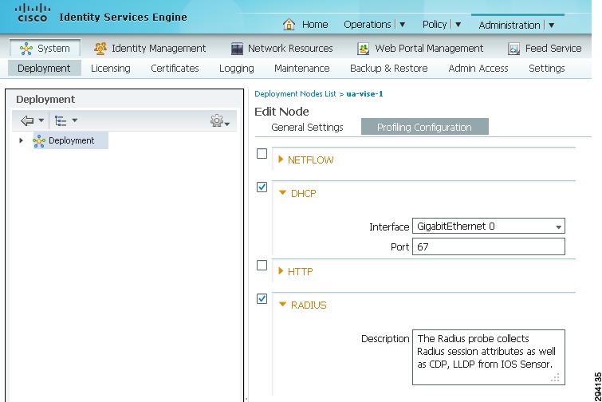Open the Administration menu
Screen dimensions: 602x402
(509, 26)
